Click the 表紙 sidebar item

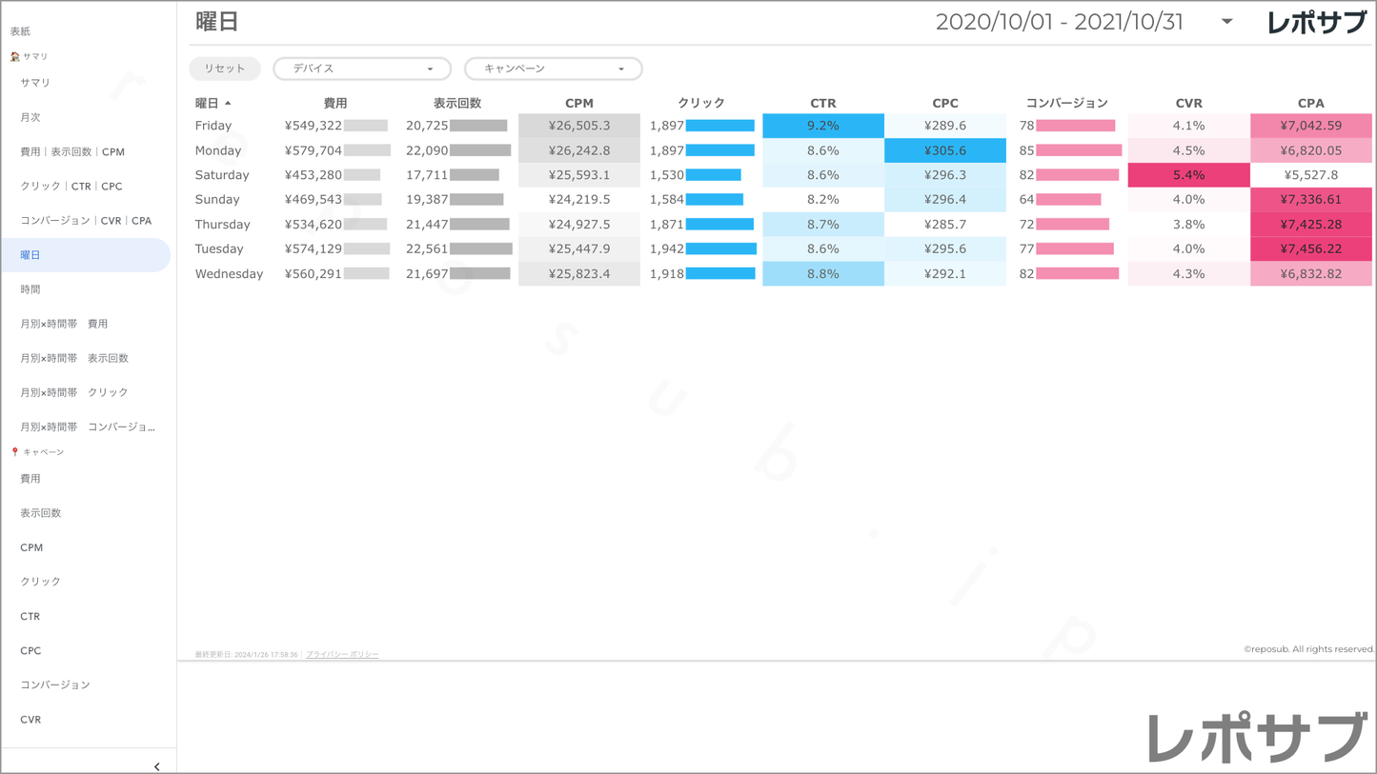coord(20,31)
